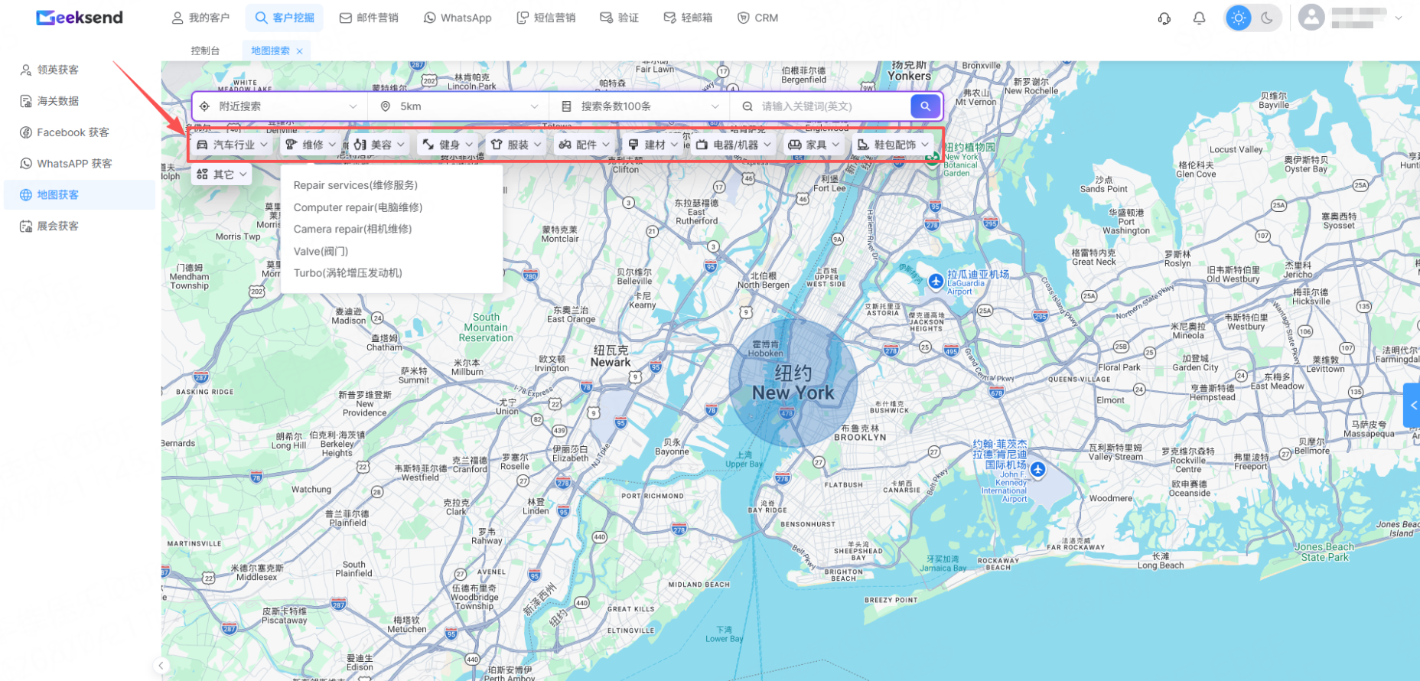Image resolution: width=1420 pixels, height=681 pixels.
Task: Expand the 建材 category dropdown
Action: click(x=653, y=145)
